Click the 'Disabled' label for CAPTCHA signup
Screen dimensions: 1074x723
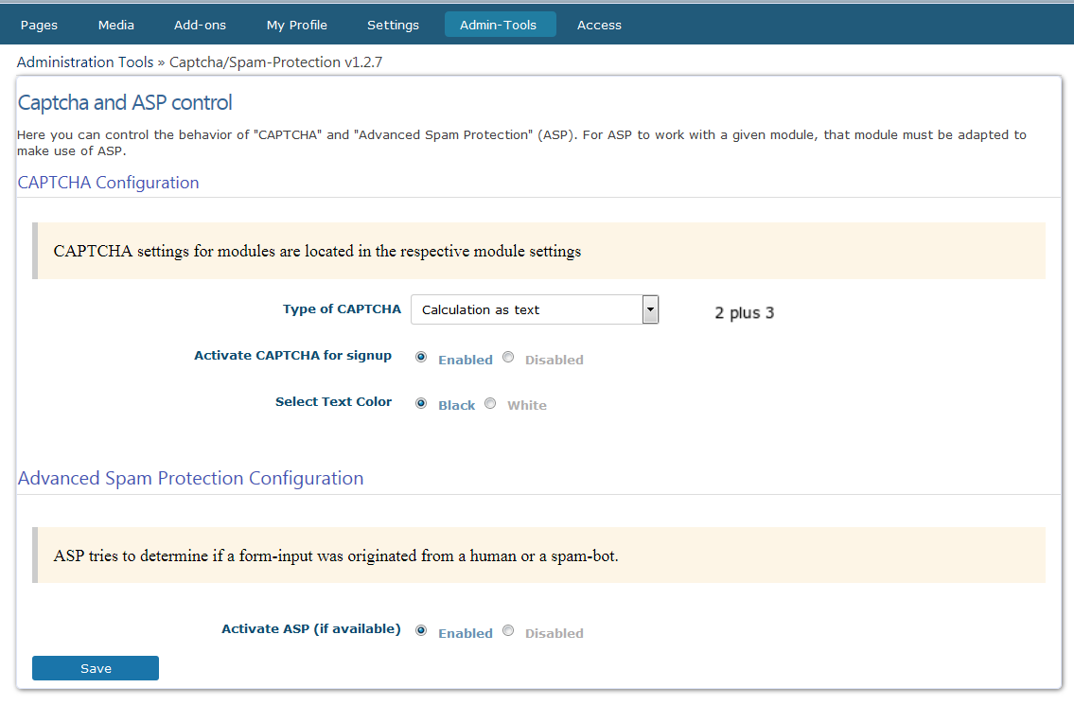[555, 360]
